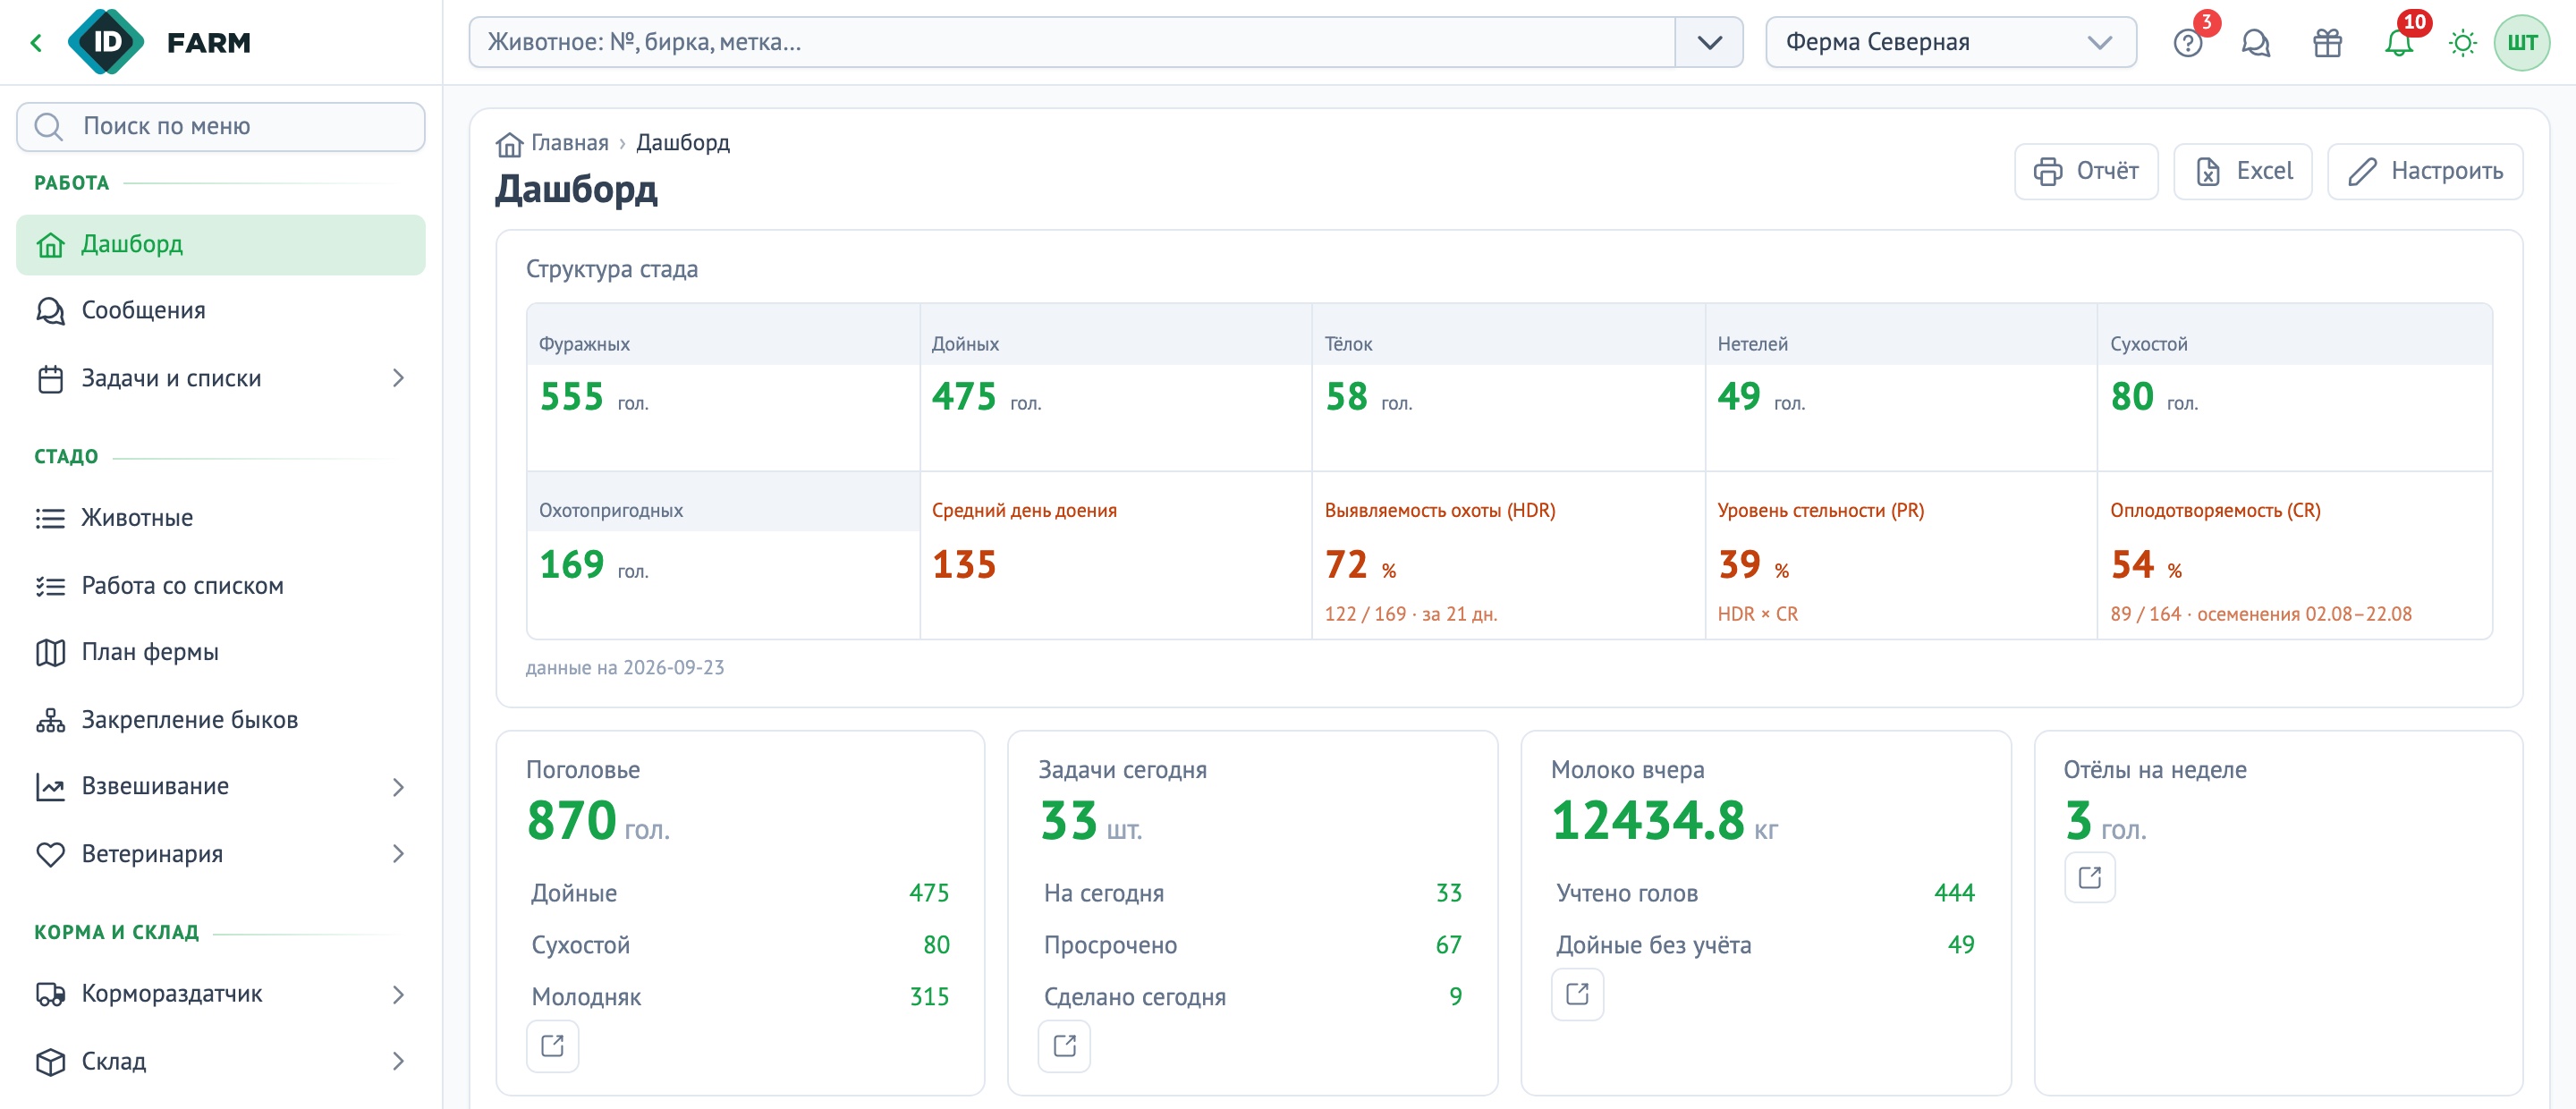Click Молодняк 315 row
The height and width of the screenshot is (1109, 2576).
[740, 996]
